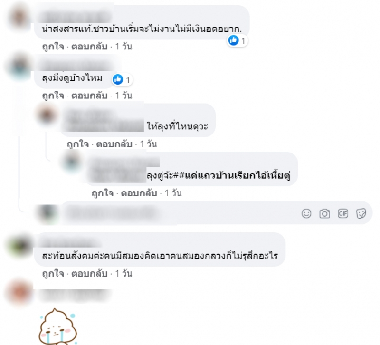Viewport: 380px width, 345px height.
Task: Focus the write a reply input field
Action: click(x=180, y=213)
